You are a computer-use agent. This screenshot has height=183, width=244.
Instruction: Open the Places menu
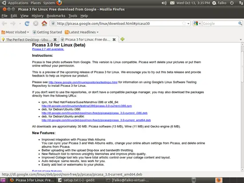[35, 3]
